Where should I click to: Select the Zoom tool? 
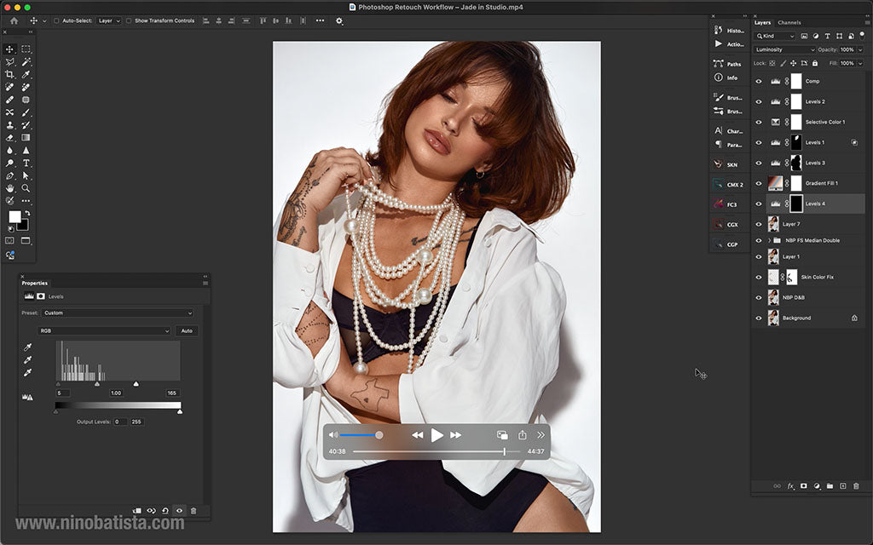[26, 187]
